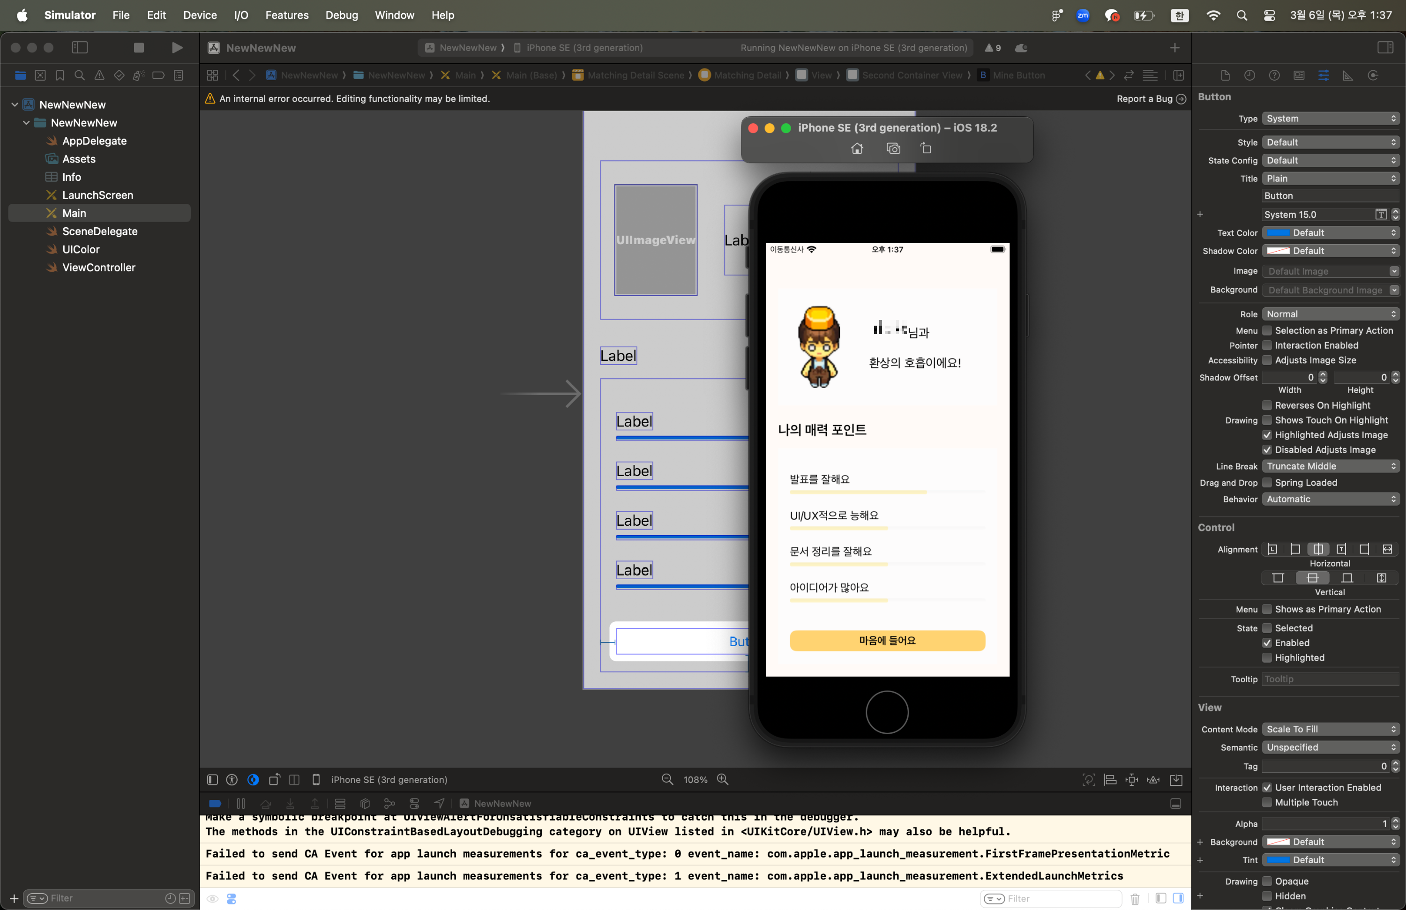Open the button Type dropdown
This screenshot has height=910, width=1406.
pos(1331,118)
